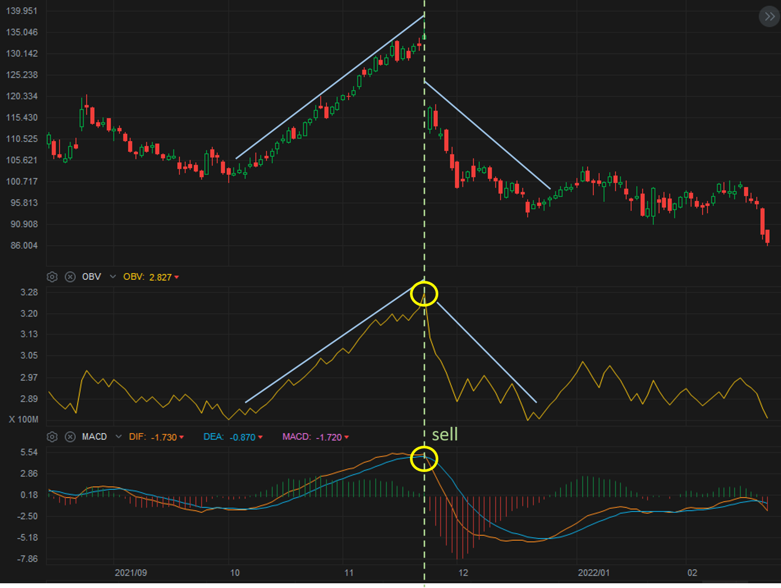Select the DIF value -1.730

pos(164,437)
